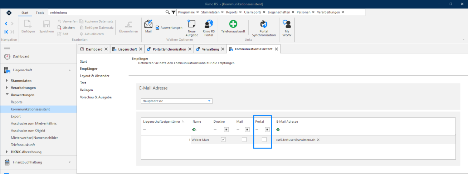Toggle the Mail column filter checkbox
Screen dimensions: 468x174
(247, 129)
